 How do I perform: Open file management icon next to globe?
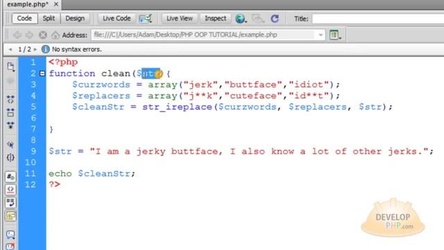(257, 19)
